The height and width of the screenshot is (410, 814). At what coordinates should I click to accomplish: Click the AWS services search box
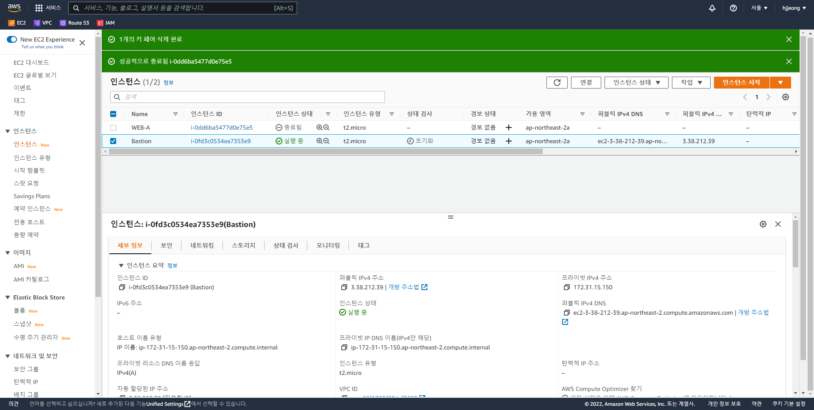coord(183,8)
